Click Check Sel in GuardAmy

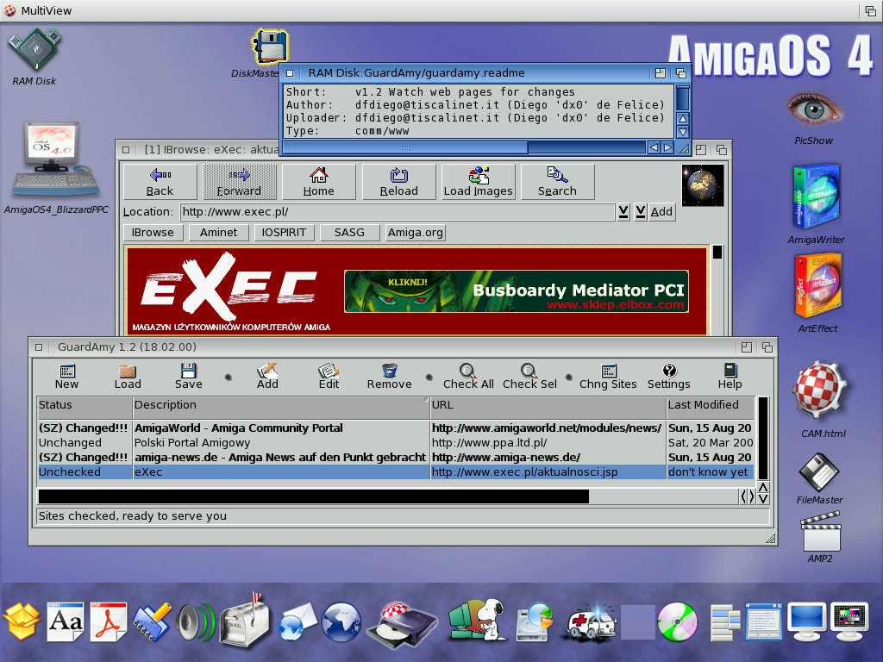coord(529,377)
